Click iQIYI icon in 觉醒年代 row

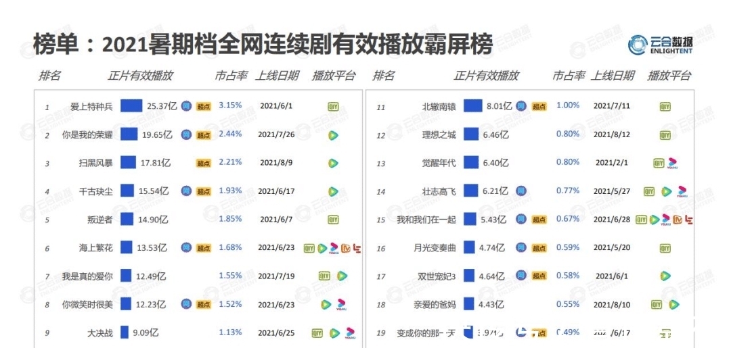[659, 163]
